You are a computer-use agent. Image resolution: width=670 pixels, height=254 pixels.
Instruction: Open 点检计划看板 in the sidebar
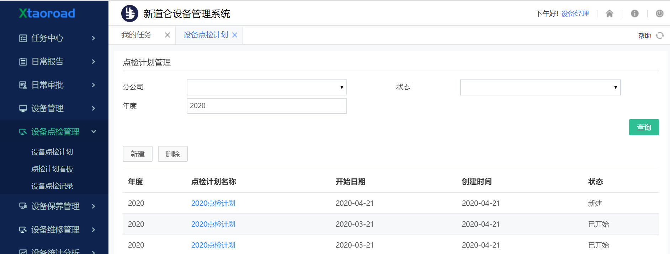coord(52,169)
